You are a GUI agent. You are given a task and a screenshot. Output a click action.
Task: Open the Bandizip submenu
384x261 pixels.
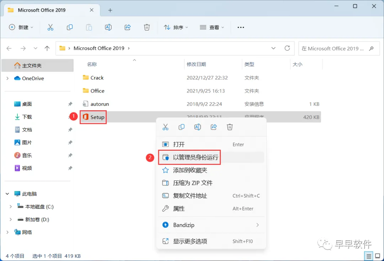pos(211,225)
